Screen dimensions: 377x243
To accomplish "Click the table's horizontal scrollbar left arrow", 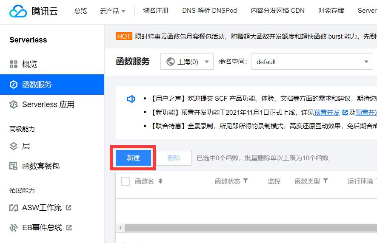I will [120, 228].
